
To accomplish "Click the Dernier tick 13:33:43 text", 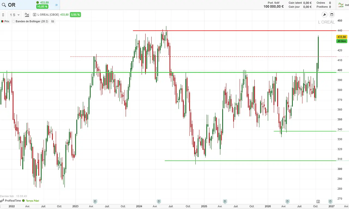I will (13, 196).
